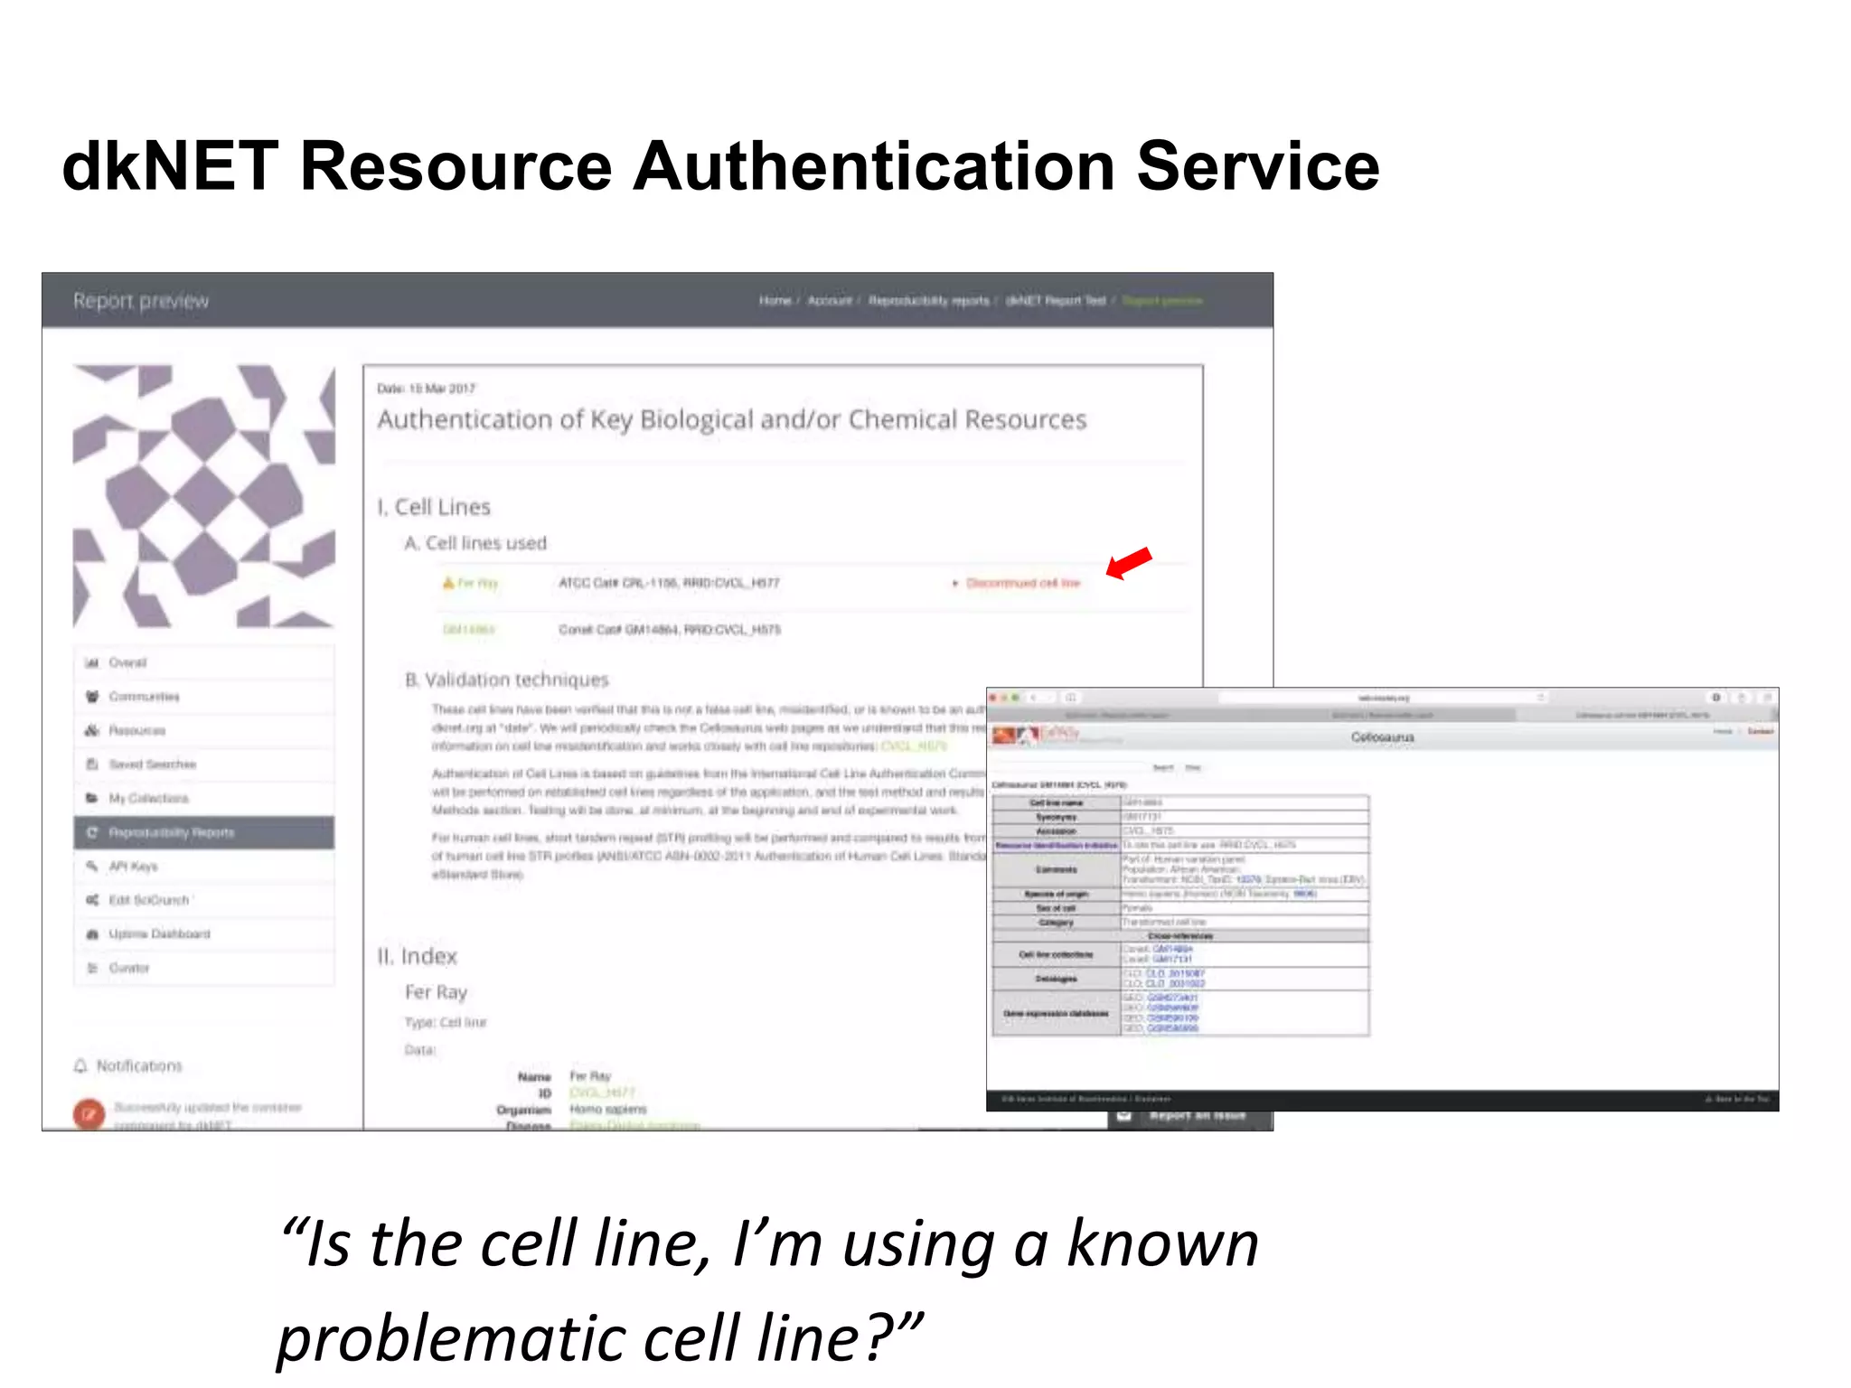Click the browser share icon
This screenshot has width=1851, height=1388.
point(1742,698)
